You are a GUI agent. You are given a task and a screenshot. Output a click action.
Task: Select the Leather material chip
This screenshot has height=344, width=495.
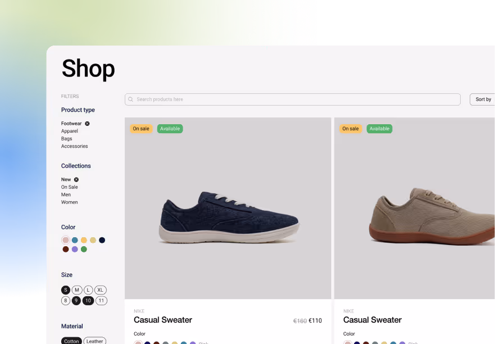94,341
